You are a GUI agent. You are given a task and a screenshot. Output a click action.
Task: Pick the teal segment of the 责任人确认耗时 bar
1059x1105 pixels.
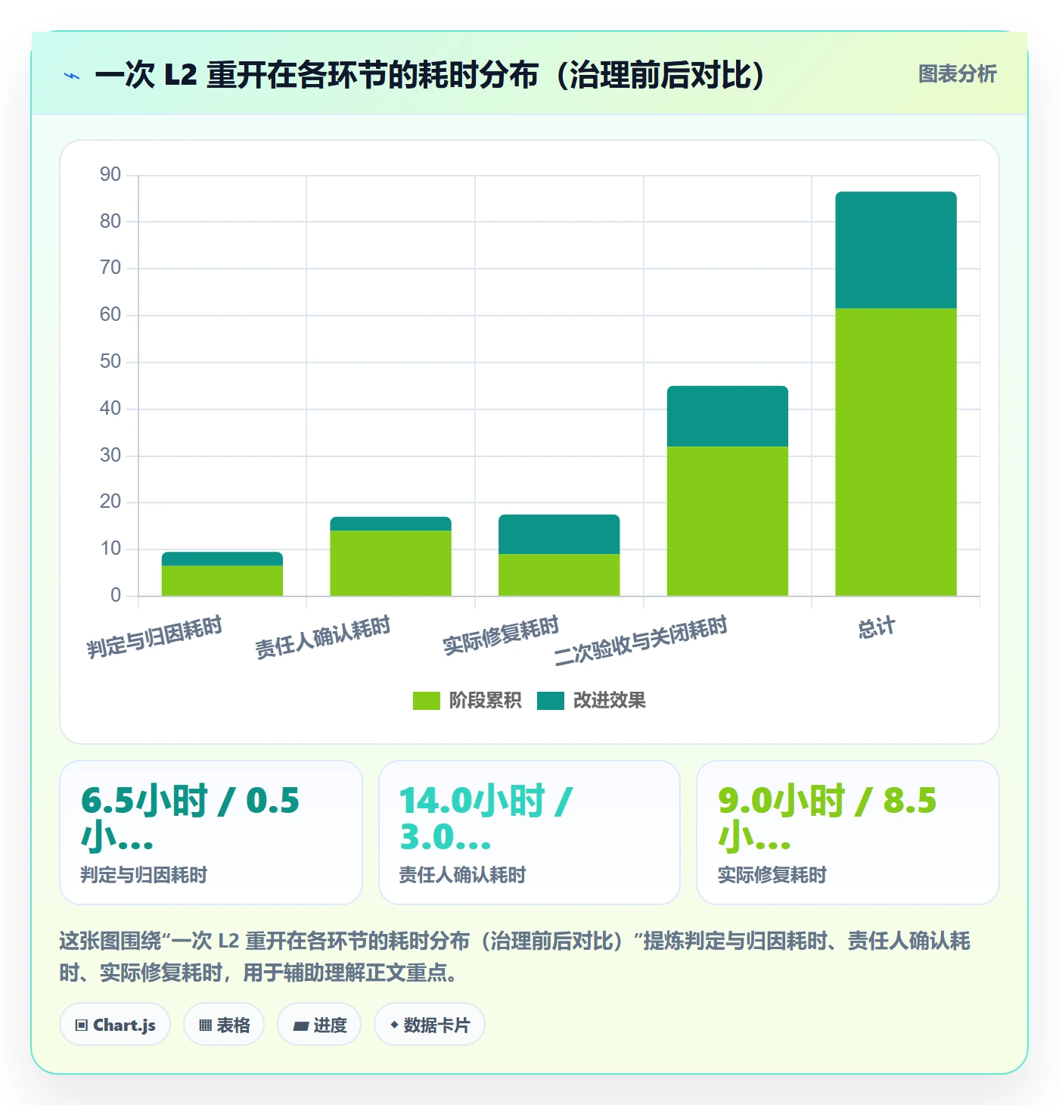click(x=390, y=524)
